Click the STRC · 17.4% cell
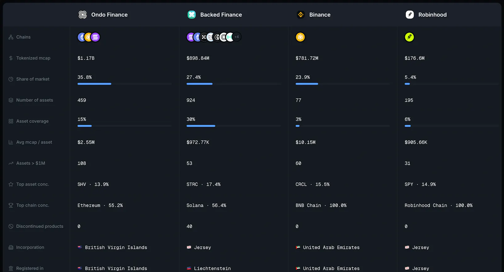 coord(203,184)
